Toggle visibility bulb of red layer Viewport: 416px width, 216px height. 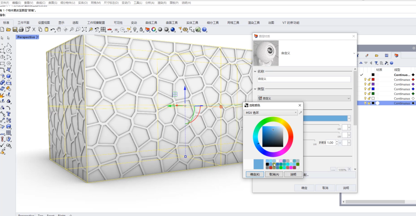click(x=365, y=80)
